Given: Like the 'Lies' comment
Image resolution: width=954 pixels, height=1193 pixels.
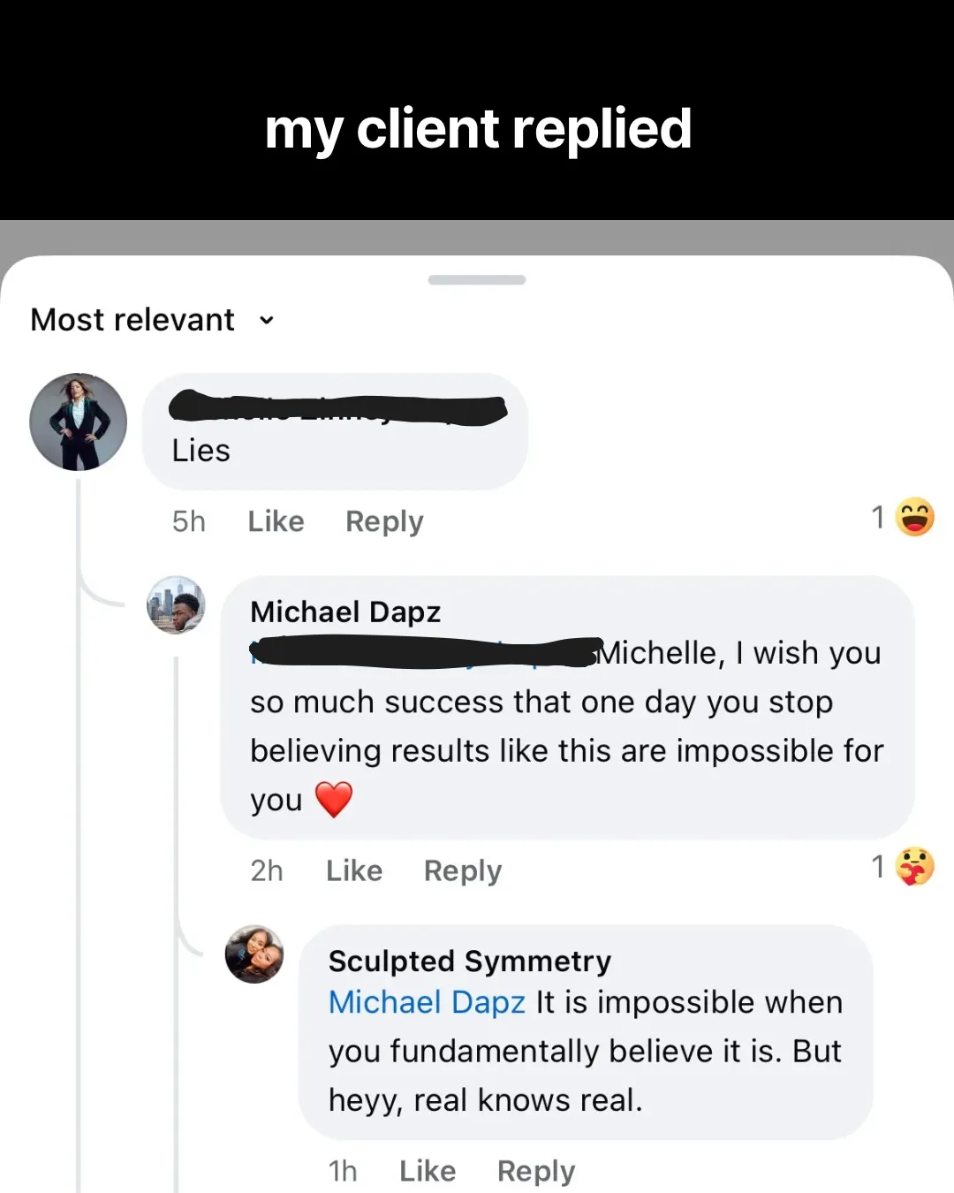Looking at the screenshot, I should pos(276,521).
